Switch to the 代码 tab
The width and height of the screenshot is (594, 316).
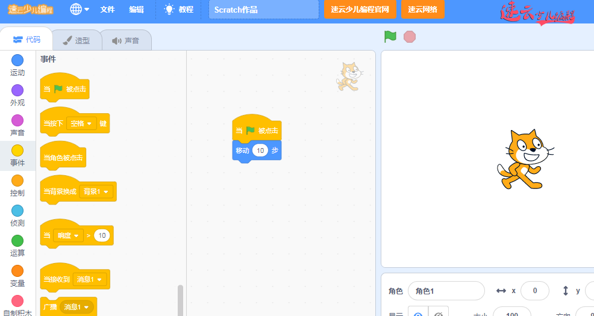pos(27,39)
